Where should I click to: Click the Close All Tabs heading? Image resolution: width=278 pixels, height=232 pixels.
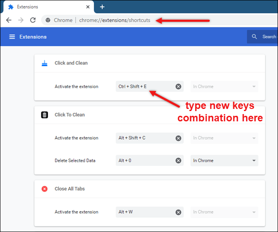69,189
